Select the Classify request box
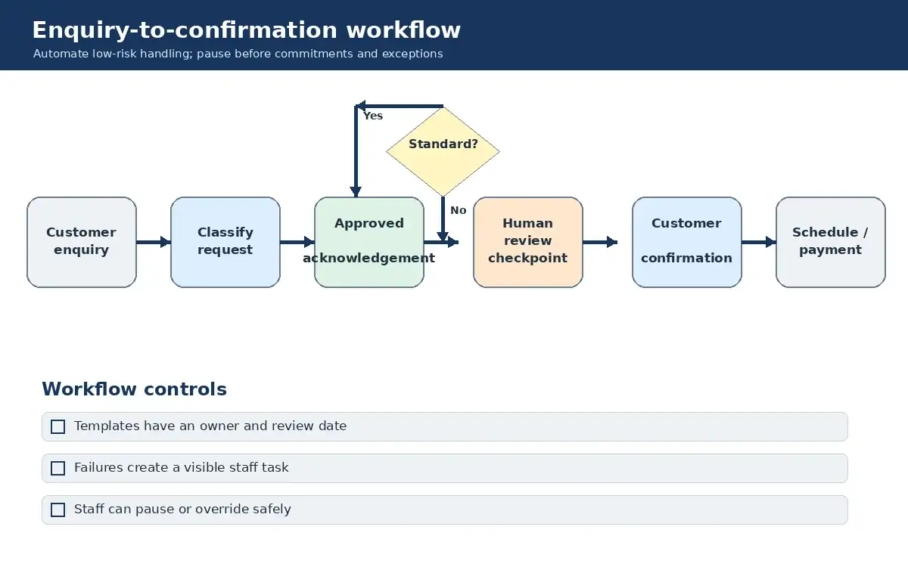The height and width of the screenshot is (567, 908). pos(225,242)
